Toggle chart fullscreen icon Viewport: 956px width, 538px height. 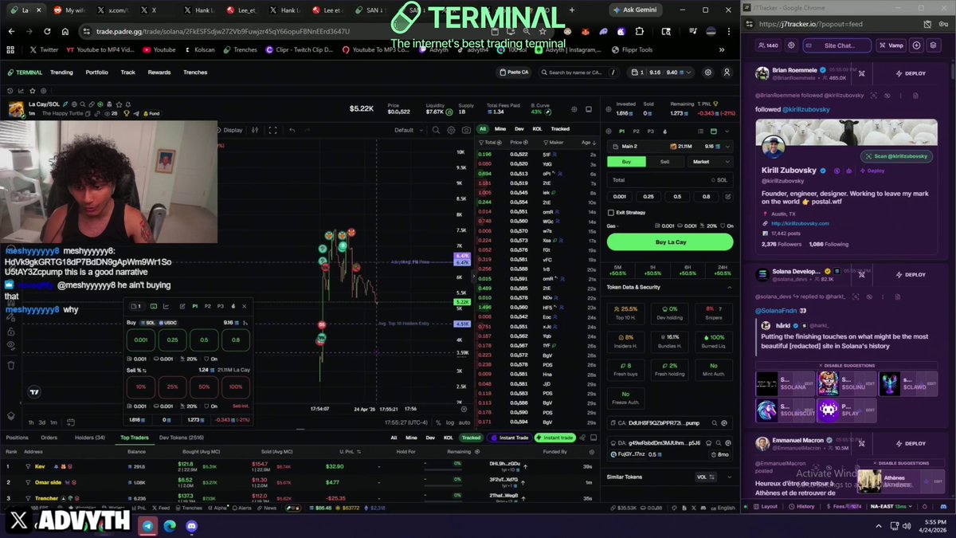coord(272,130)
